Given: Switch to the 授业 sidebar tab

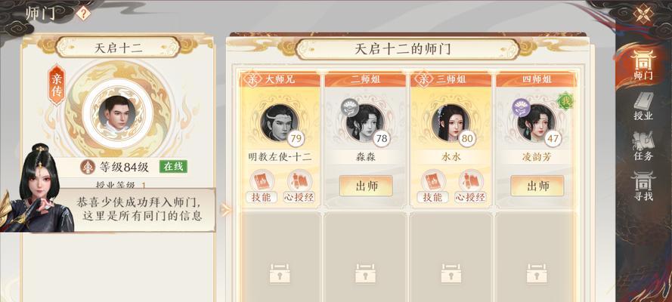Looking at the screenshot, I should click(x=643, y=106).
